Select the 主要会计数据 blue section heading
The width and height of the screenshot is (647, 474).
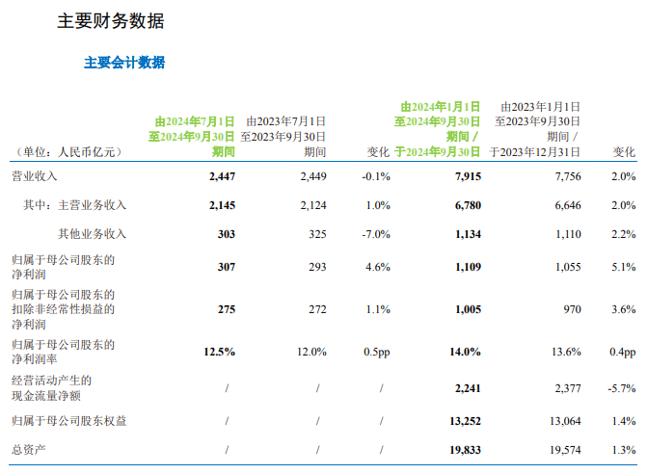(x=124, y=63)
